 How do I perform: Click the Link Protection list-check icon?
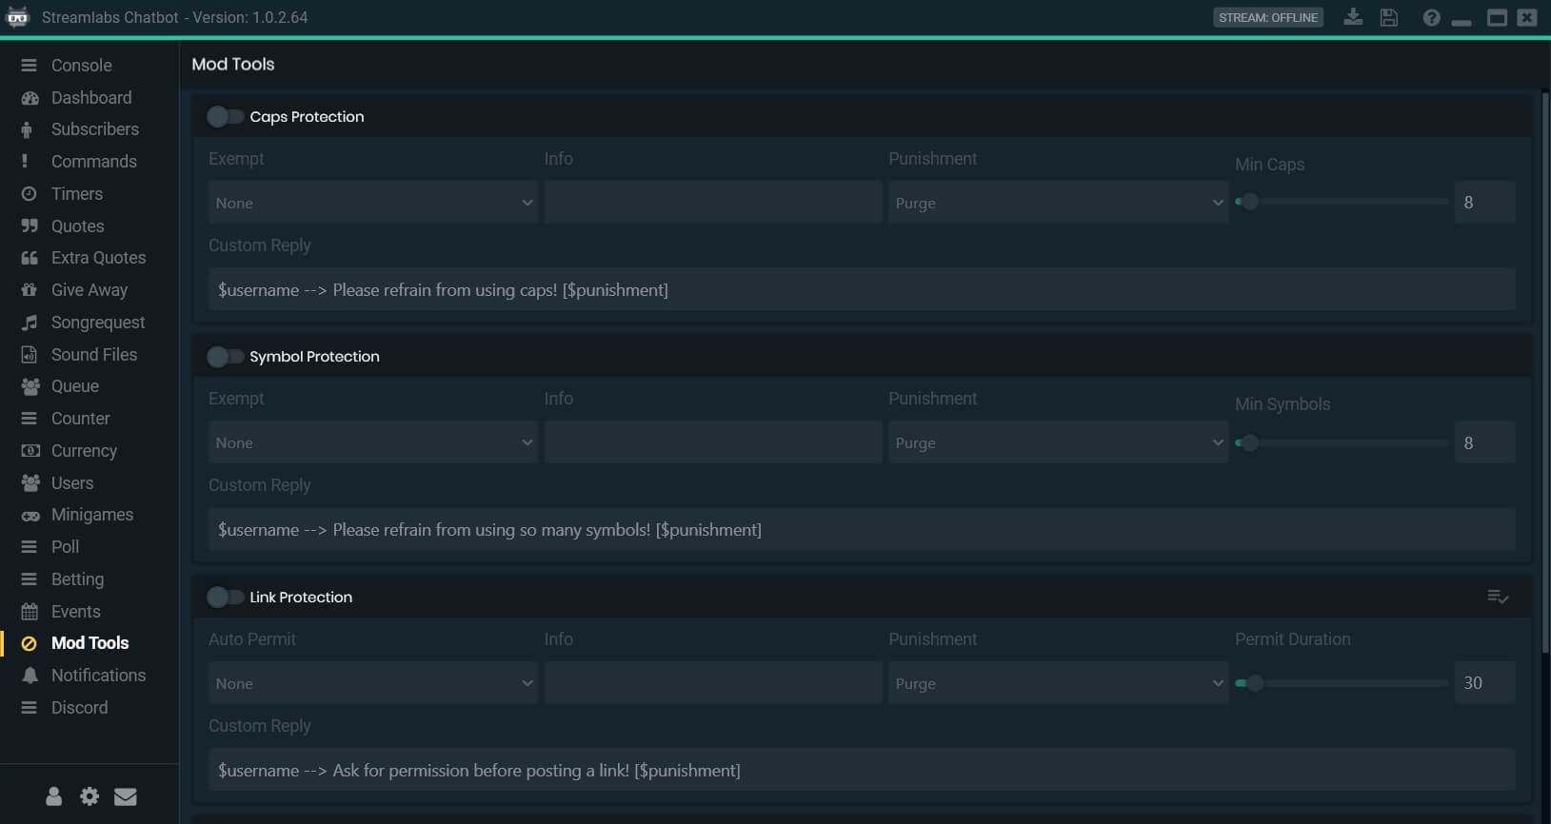click(x=1497, y=597)
